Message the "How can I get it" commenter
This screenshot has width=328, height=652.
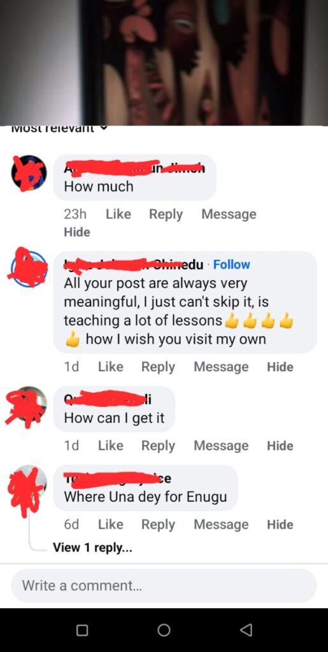(x=221, y=445)
